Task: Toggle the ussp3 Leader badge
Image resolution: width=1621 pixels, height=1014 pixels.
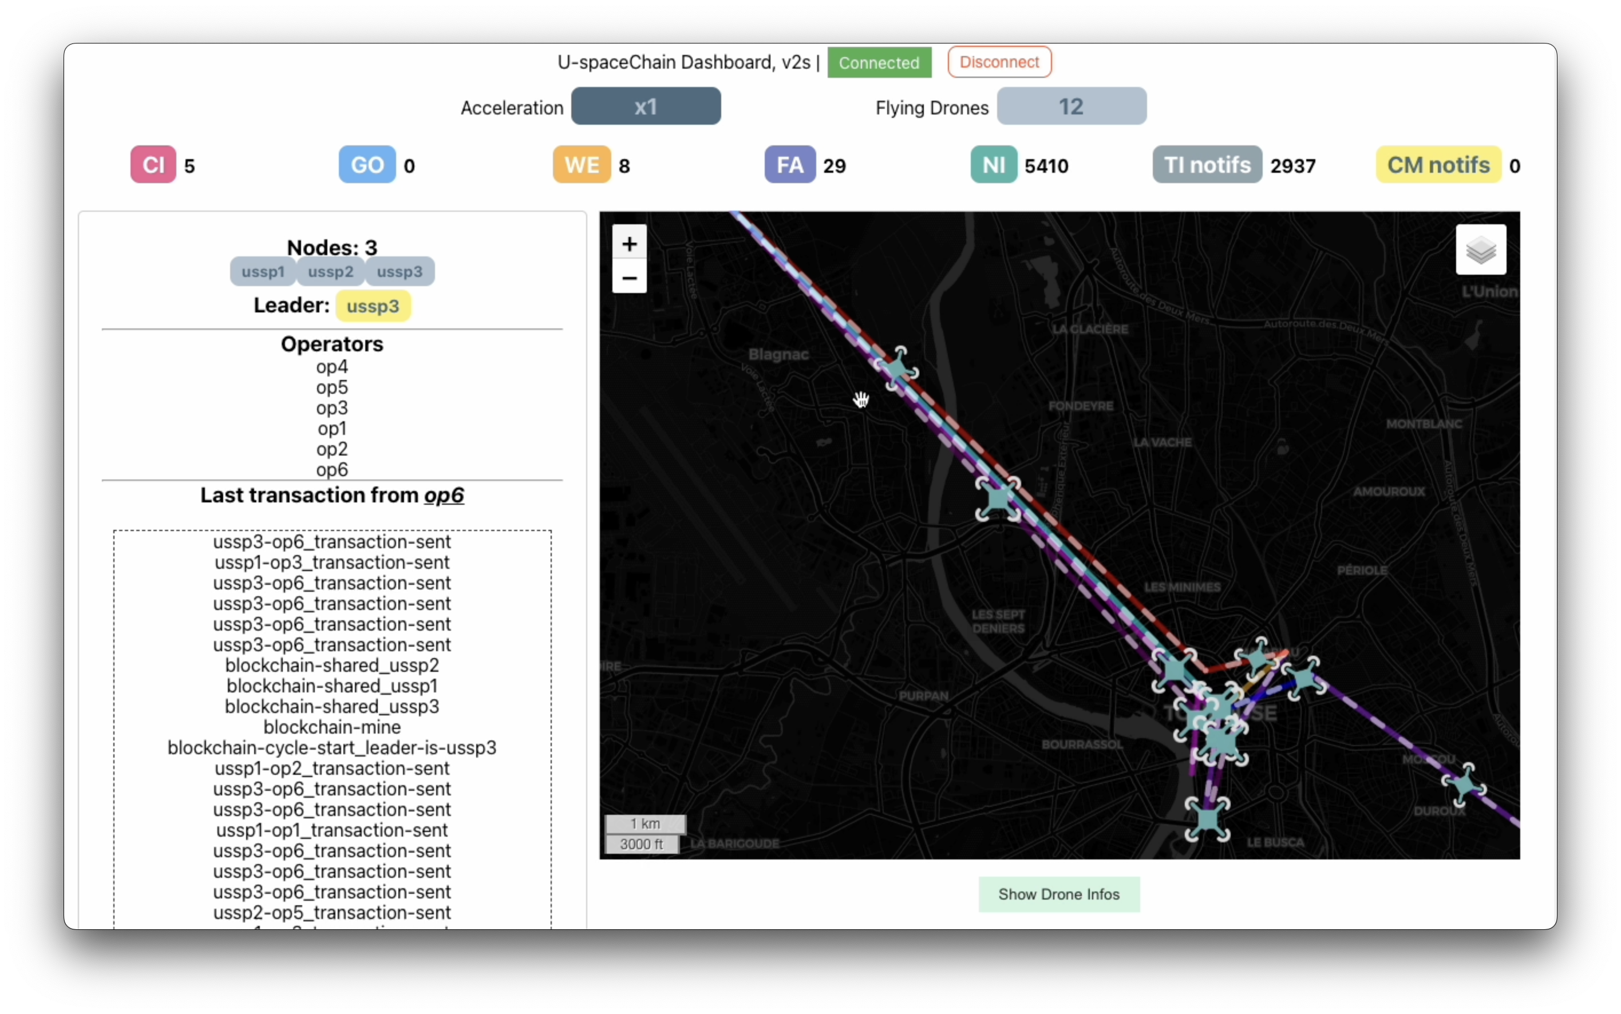Action: click(373, 306)
